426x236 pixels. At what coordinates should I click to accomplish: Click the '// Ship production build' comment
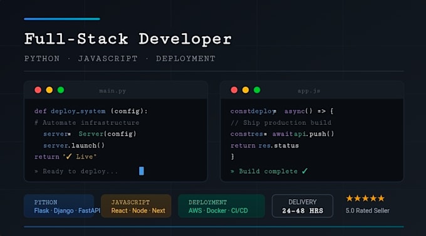coord(281,122)
